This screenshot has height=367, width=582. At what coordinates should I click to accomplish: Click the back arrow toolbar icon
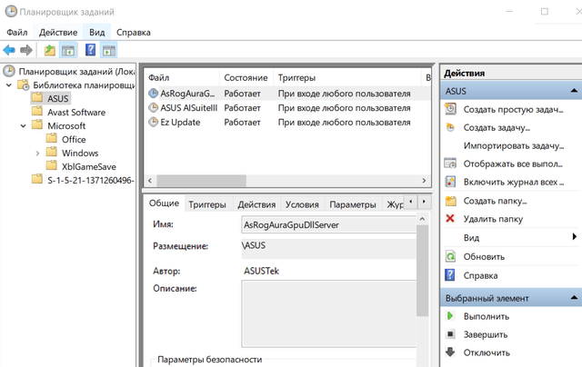9,50
